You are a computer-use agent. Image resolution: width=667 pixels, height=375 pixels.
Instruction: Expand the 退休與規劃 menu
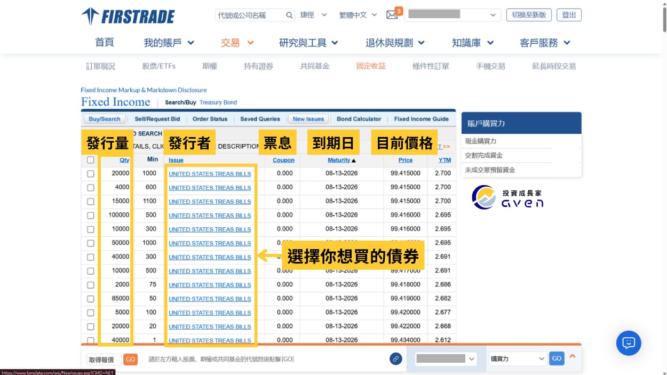click(x=395, y=43)
